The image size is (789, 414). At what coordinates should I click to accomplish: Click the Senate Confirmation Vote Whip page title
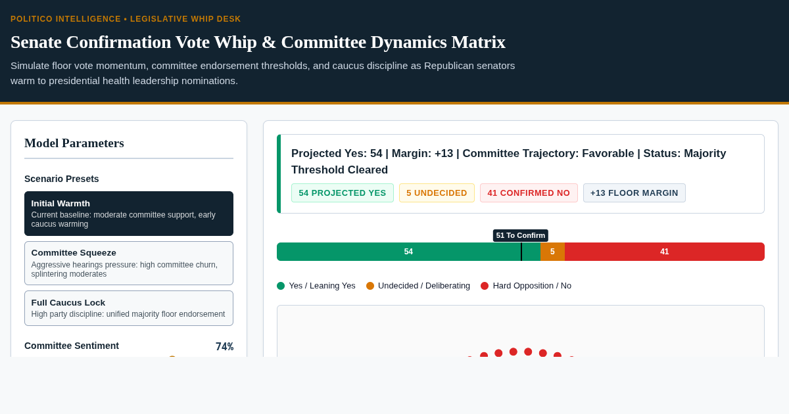point(258,42)
